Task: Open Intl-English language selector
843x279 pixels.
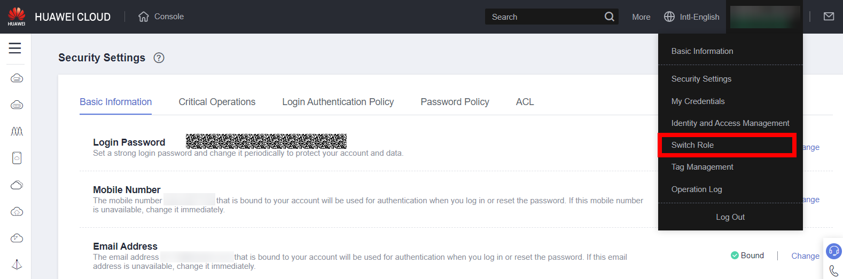Action: click(x=692, y=17)
